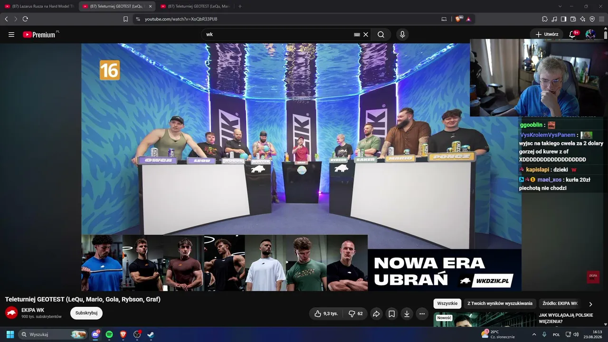Click the install app icon in the address bar

[444, 19]
